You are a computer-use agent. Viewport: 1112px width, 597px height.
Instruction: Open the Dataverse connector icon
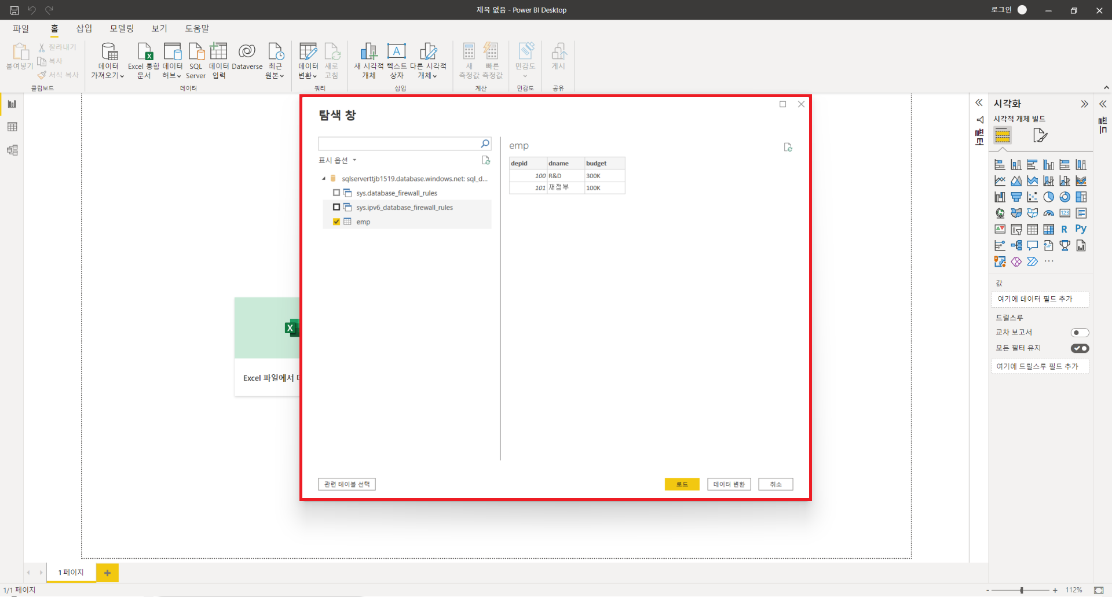[247, 51]
